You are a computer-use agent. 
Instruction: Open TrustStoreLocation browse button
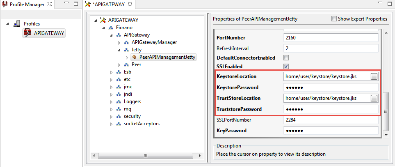click(374, 98)
